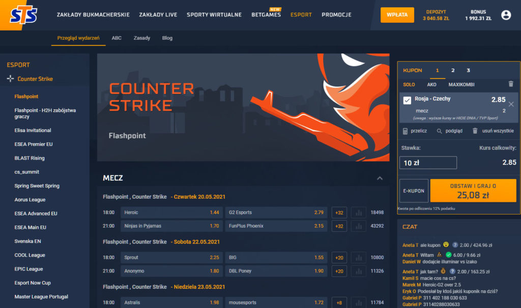Viewport: 521px width, 308px height.
Task: Open ESEA Premier EU league
Action: click(34, 144)
